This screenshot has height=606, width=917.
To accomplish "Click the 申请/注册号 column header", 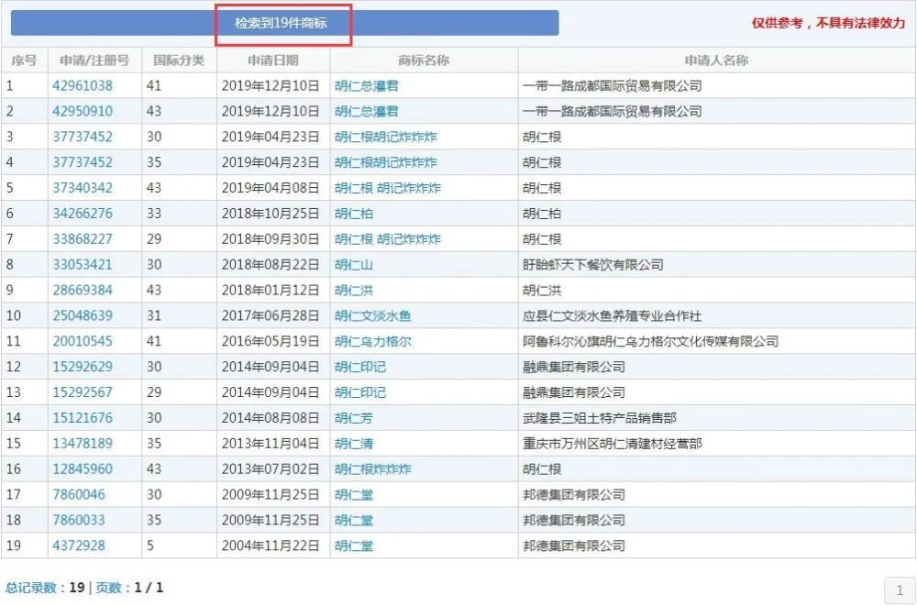I will 94,61.
